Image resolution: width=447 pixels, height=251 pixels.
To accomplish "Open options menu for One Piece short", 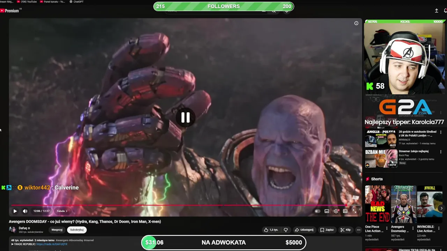I will [x=387, y=229].
